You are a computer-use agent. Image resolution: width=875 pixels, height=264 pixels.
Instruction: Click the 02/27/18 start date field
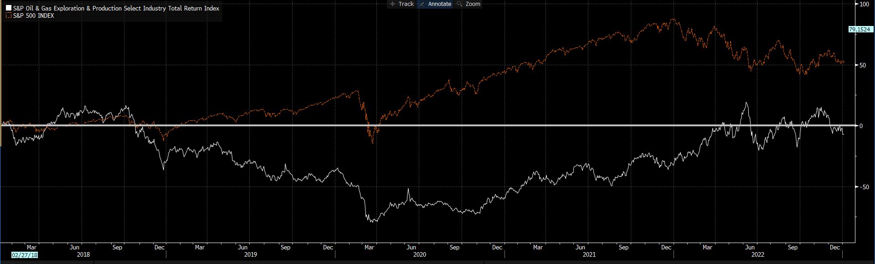25,255
